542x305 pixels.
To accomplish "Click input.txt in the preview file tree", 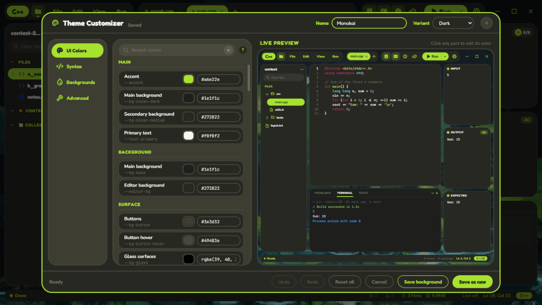I will click(274, 125).
